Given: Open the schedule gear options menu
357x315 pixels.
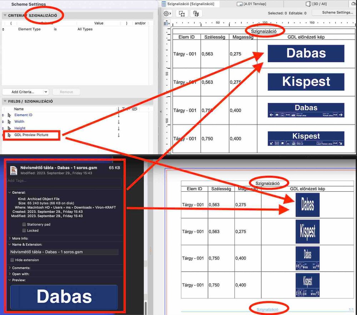Looking at the screenshot, I should 167,14.
